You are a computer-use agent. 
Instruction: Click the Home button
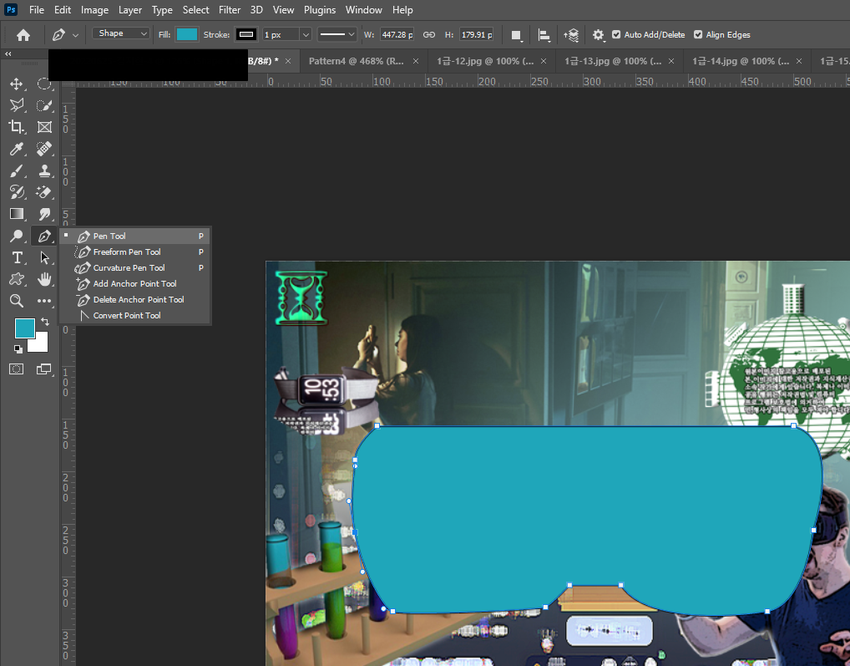23,35
